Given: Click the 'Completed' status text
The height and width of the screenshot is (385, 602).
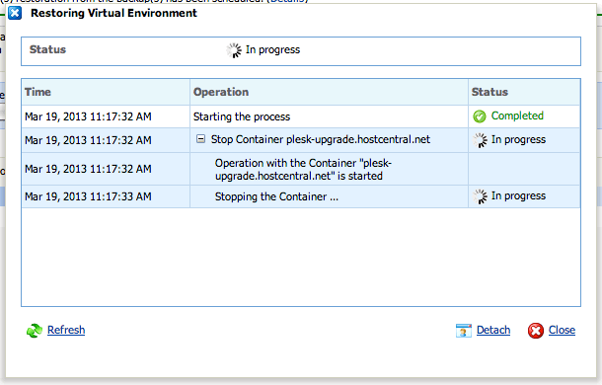Looking at the screenshot, I should (517, 115).
